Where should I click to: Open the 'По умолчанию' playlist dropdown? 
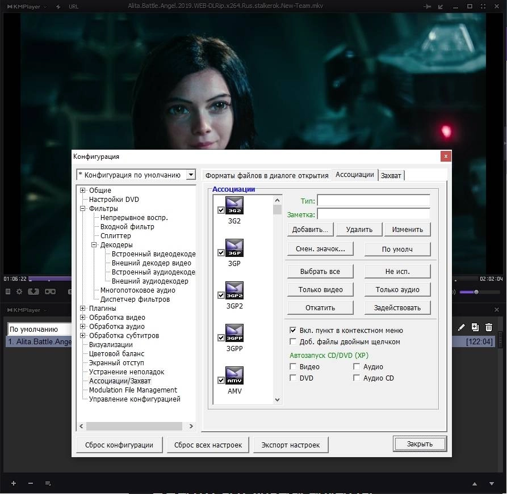pos(39,329)
